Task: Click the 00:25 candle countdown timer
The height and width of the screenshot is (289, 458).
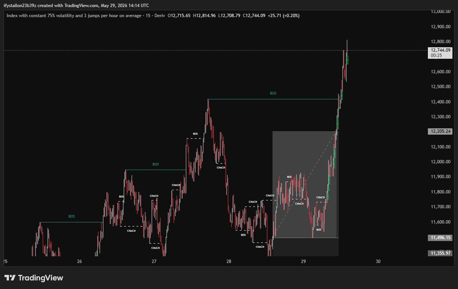Action: [x=435, y=55]
